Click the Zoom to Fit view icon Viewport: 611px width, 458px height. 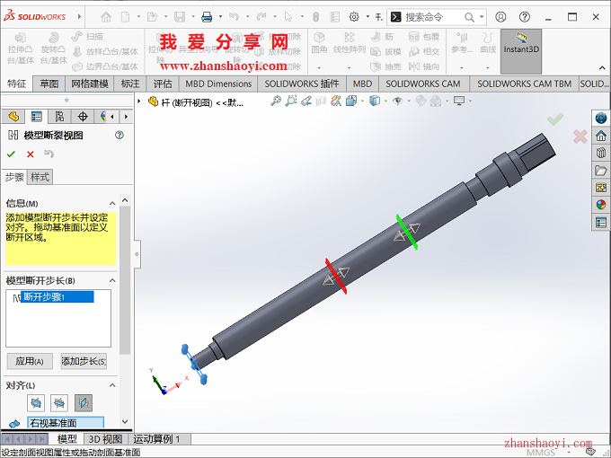tap(275, 101)
